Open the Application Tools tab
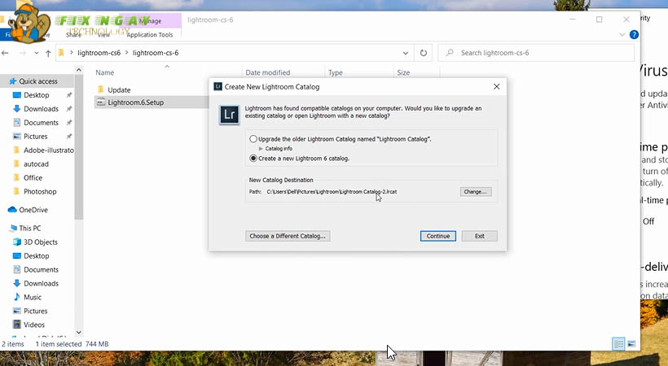This screenshot has height=366, width=668. pyautogui.click(x=150, y=35)
